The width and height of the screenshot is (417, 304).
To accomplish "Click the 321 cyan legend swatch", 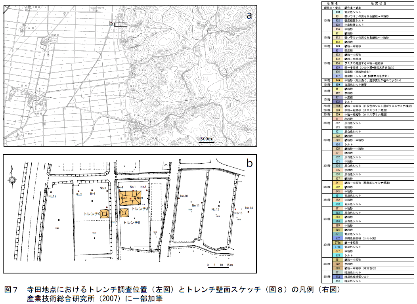I will coord(337,132).
